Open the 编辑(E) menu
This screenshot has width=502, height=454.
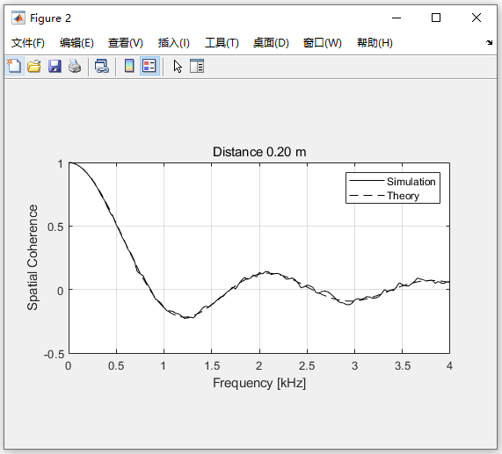76,43
